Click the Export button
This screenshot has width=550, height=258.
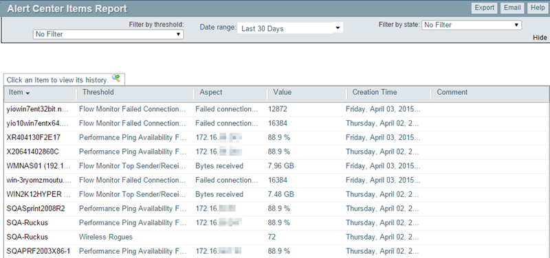[485, 8]
